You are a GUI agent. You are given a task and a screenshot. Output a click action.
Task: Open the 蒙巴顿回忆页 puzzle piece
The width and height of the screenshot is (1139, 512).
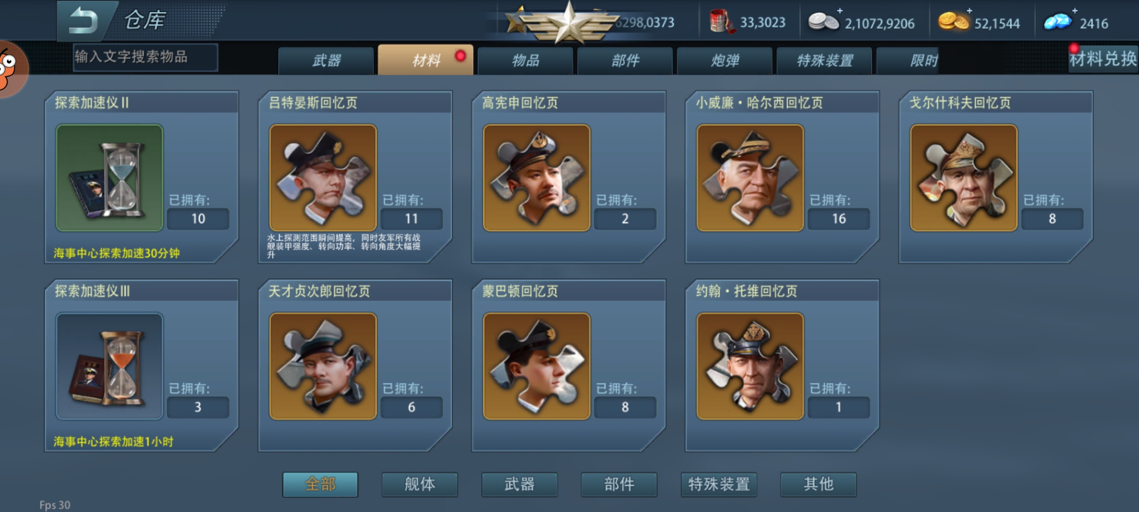pyautogui.click(x=537, y=366)
